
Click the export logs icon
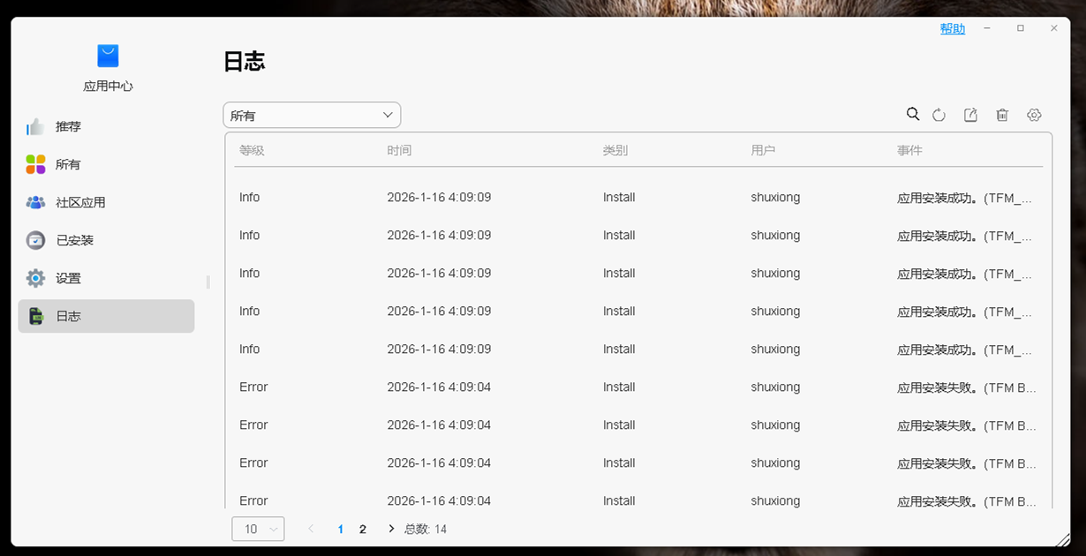[970, 115]
